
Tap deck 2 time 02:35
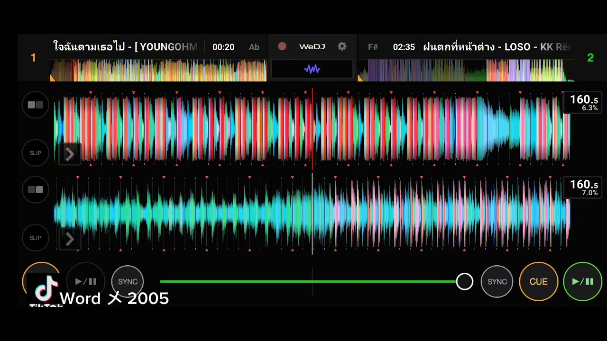pyautogui.click(x=404, y=47)
